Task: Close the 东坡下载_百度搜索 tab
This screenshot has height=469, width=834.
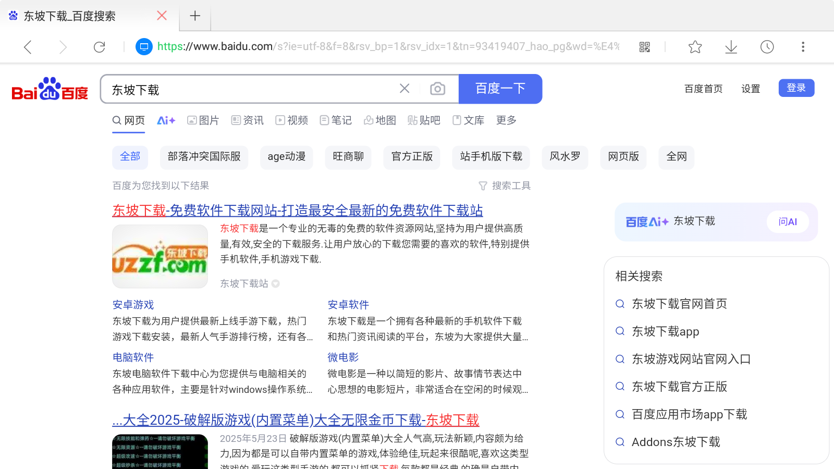Action: 162,16
